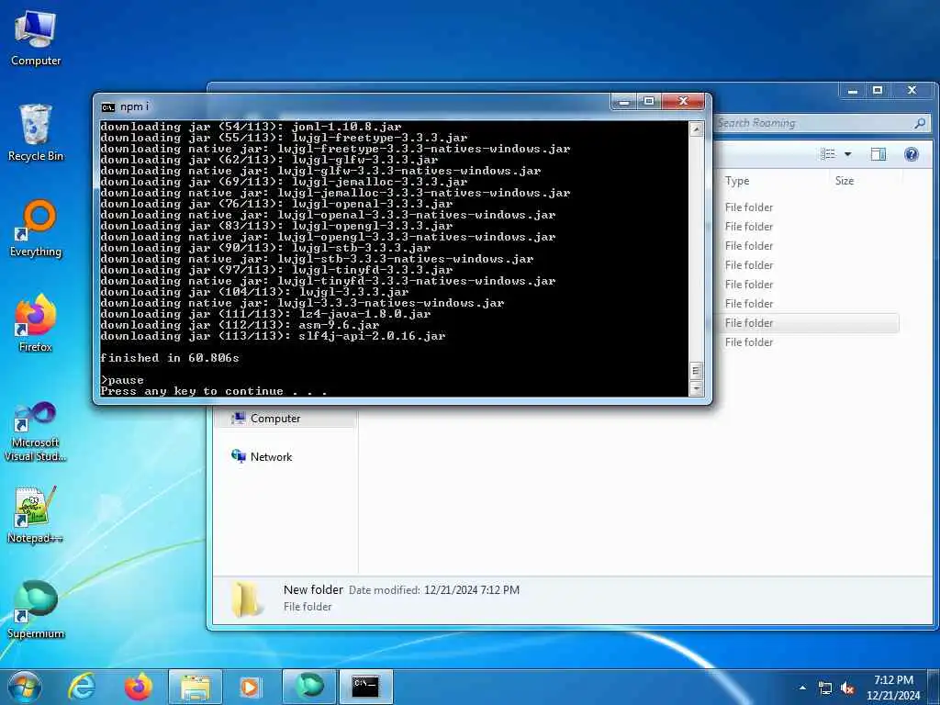Open Windows Media Player from taskbar
The height and width of the screenshot is (705, 940).
point(250,687)
